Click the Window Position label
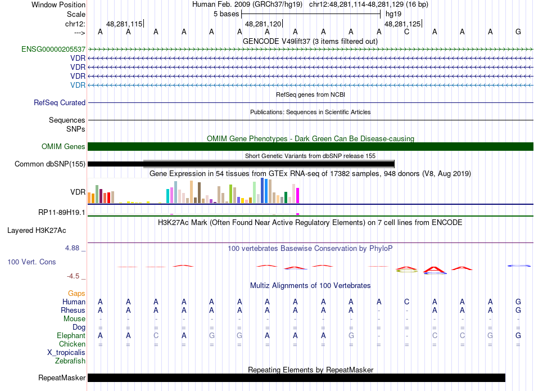This screenshot has height=391, width=534. (58, 5)
